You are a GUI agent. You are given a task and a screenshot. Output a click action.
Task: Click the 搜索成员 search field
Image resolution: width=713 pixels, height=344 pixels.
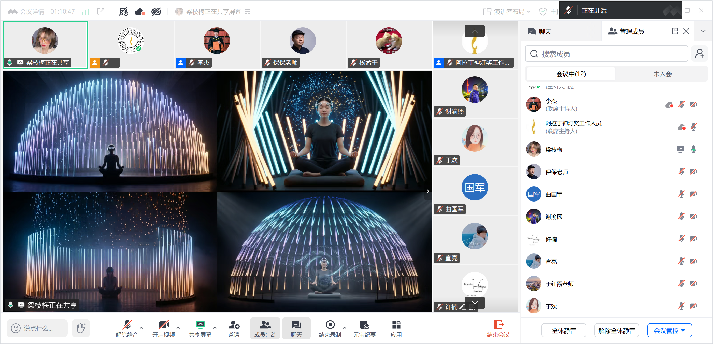pyautogui.click(x=606, y=54)
